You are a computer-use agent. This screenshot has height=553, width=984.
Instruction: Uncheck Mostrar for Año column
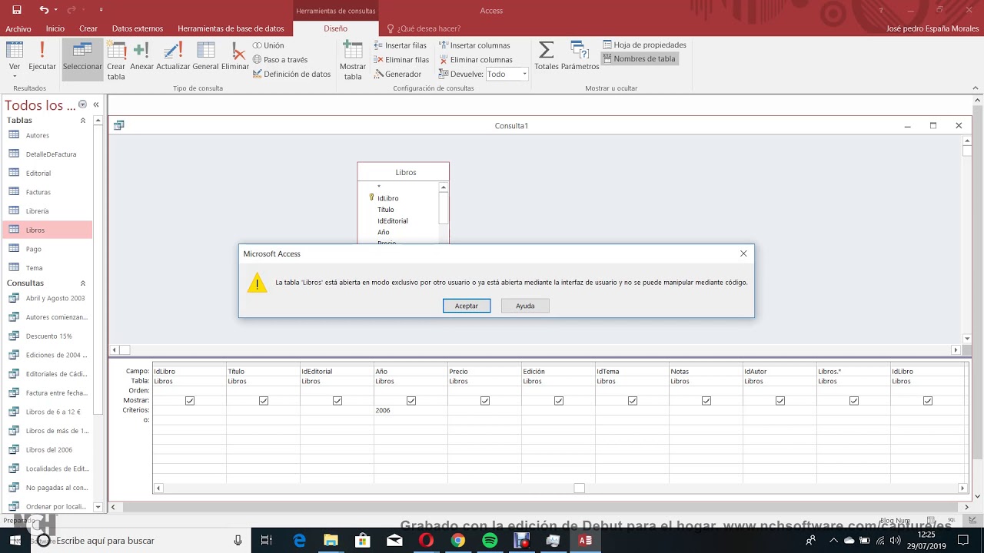[x=411, y=401]
